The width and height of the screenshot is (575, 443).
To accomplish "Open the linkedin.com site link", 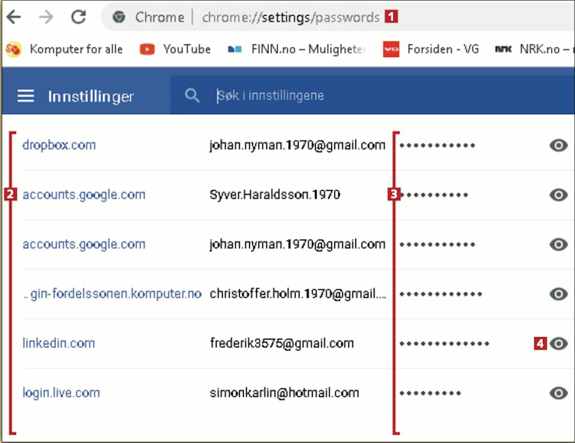I will click(59, 343).
